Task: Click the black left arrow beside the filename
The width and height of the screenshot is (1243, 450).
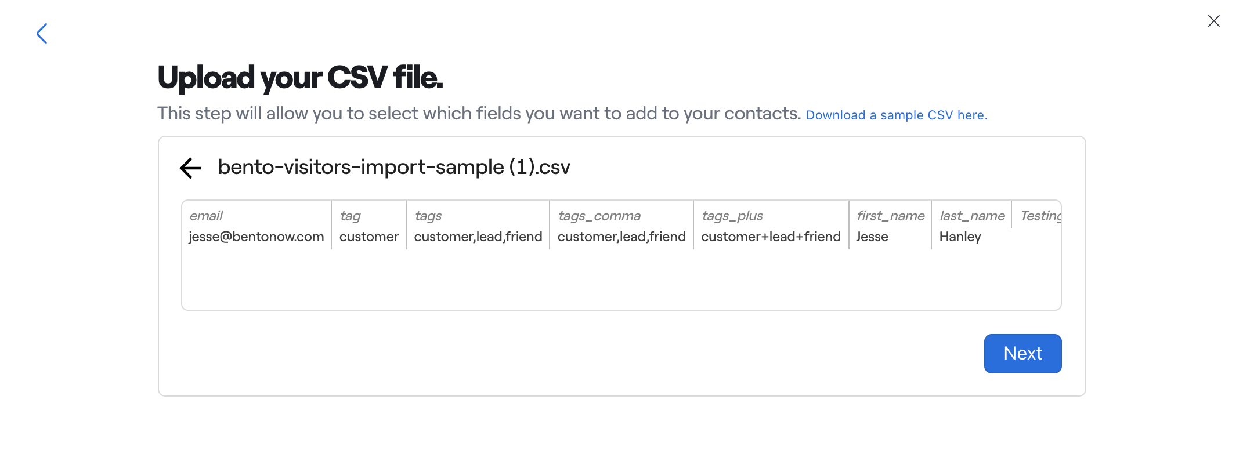Action: 190,168
